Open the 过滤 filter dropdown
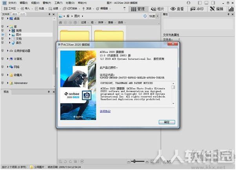Viewport: 236px width, 170px height. 84,22
